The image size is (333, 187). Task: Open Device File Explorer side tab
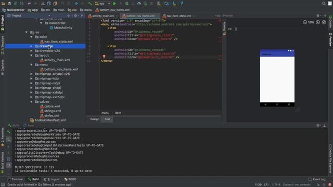[x=330, y=158]
